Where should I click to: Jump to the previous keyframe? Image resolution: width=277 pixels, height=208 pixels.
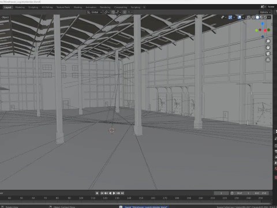click(106, 193)
